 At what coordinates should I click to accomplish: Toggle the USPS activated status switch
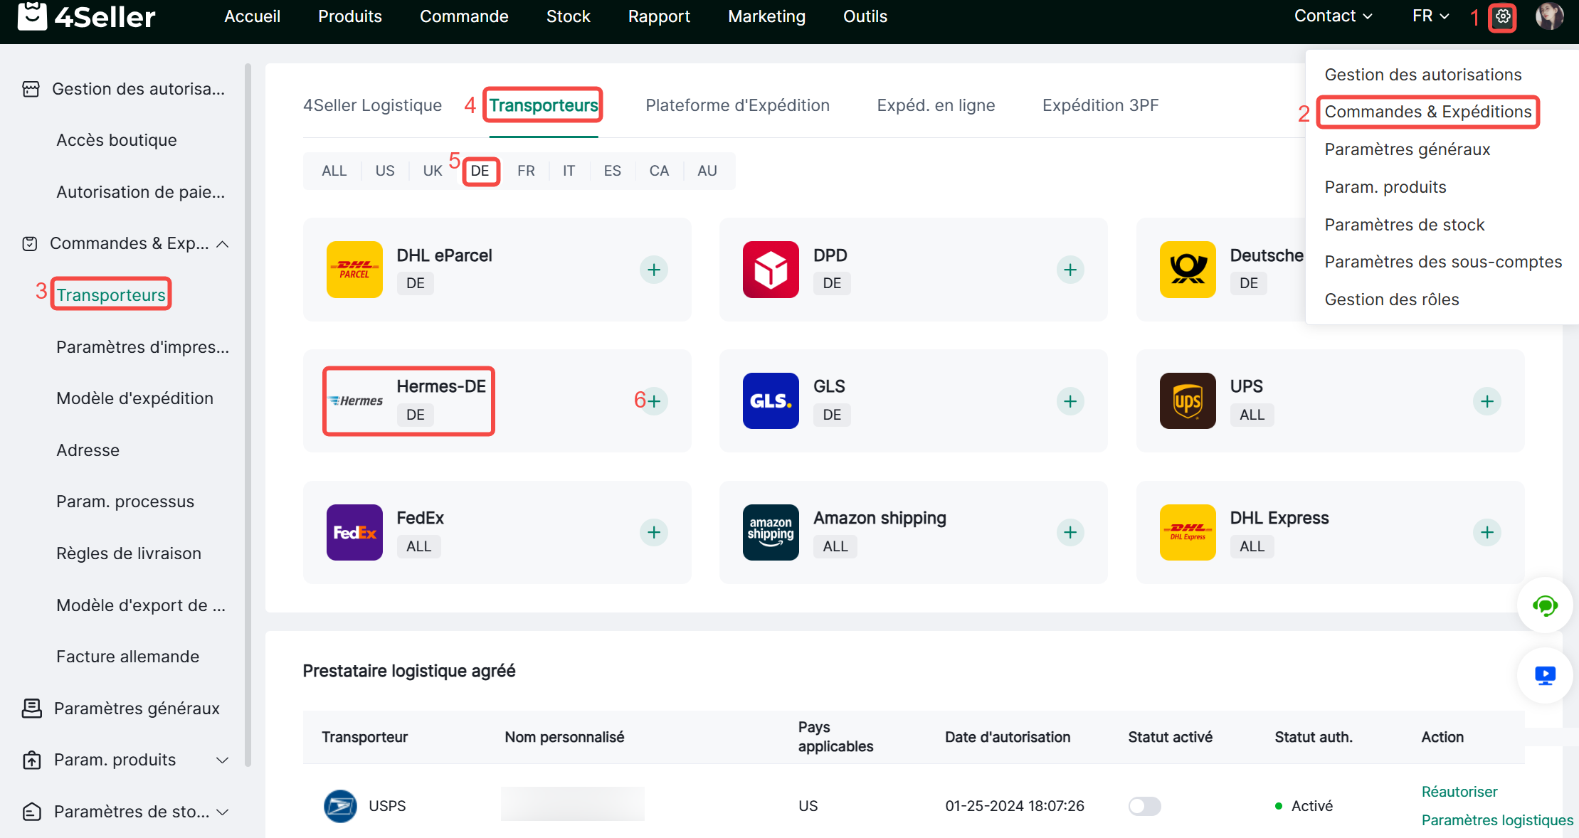[1144, 806]
